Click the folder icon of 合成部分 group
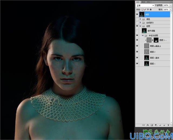This screenshot has height=140, width=173. click(143, 23)
